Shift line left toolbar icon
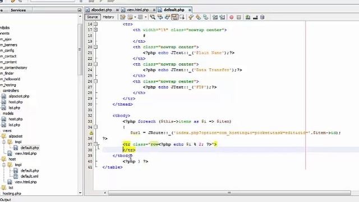Viewport: 359px width, 202px height. pos(215,17)
